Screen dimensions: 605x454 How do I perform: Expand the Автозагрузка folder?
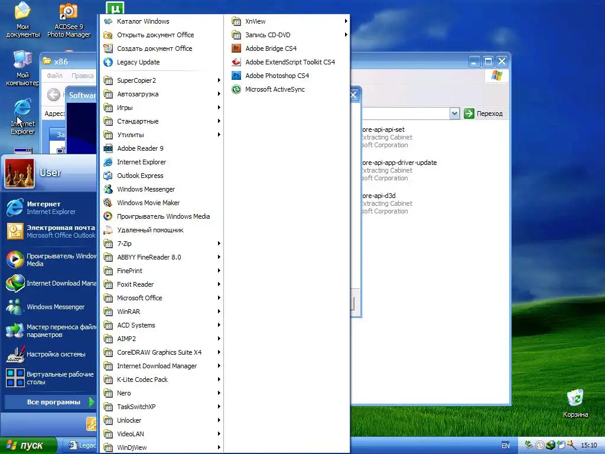[162, 94]
